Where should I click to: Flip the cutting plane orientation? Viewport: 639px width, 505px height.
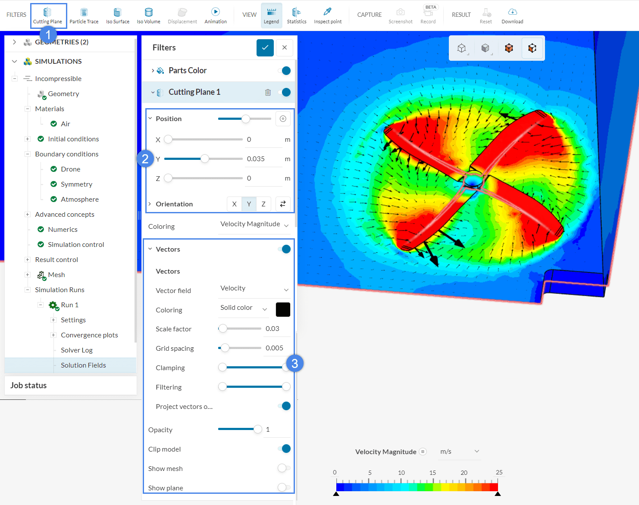[x=283, y=204]
